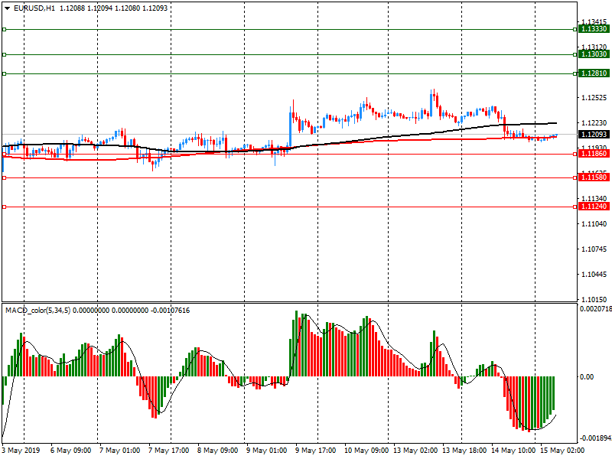
Task: Click the green 1.12810 resistance price tag
Action: coord(594,73)
